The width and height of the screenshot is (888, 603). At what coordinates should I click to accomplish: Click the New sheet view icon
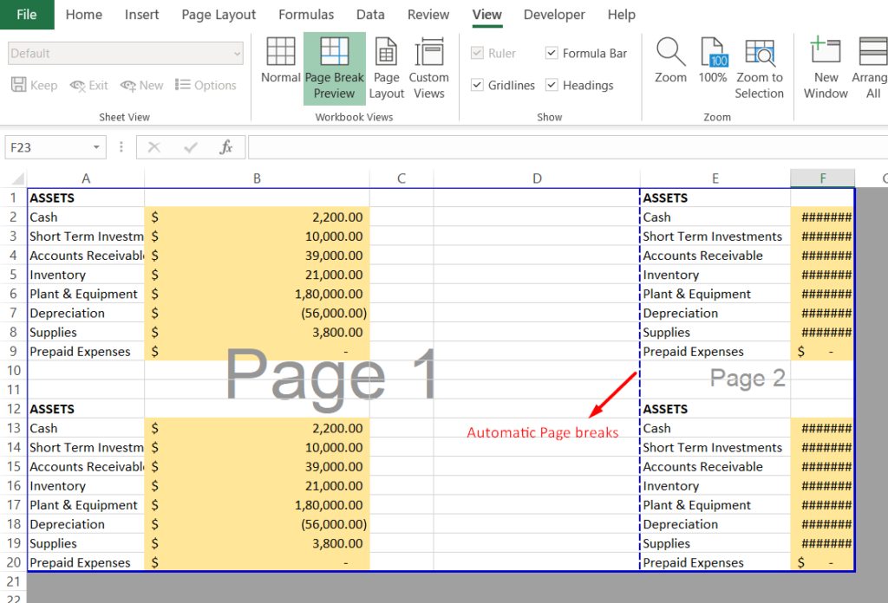128,86
